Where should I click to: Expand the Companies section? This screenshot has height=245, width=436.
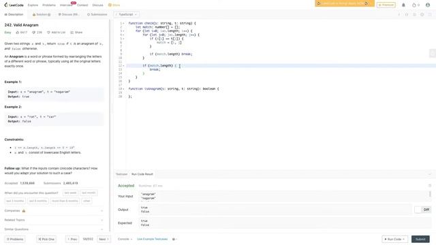[54, 211]
